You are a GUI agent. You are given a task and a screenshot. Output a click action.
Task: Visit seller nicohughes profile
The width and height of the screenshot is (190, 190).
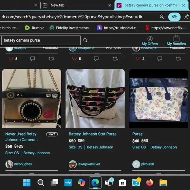23,164
